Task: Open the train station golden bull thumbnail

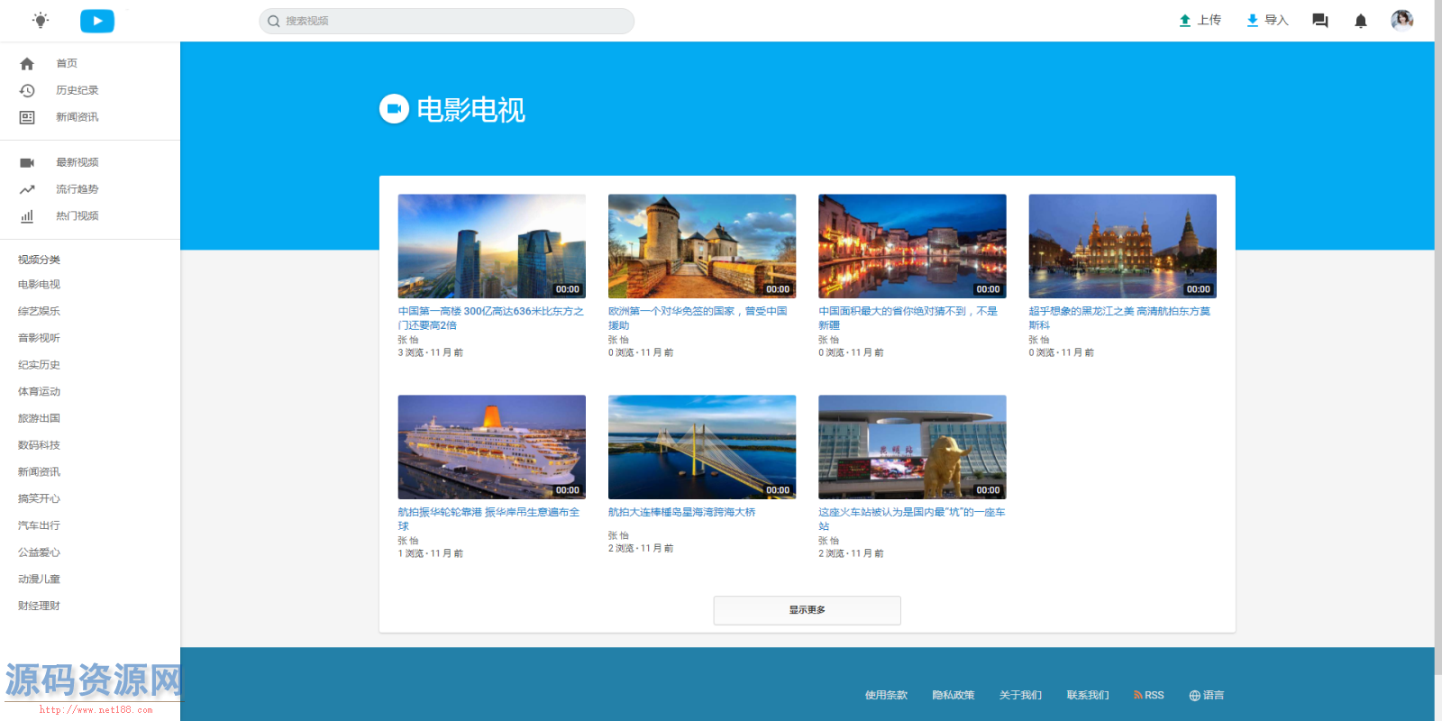Action: pos(912,447)
